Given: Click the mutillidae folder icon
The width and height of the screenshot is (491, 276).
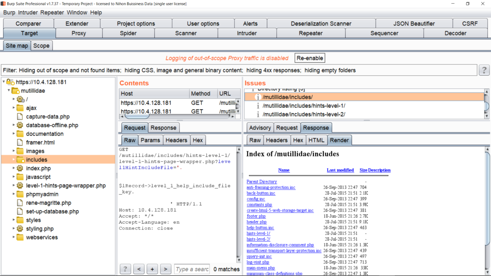Looking at the screenshot, I should point(16,91).
